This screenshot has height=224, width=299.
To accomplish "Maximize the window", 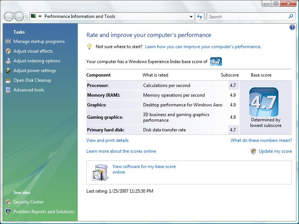I will (276, 3).
